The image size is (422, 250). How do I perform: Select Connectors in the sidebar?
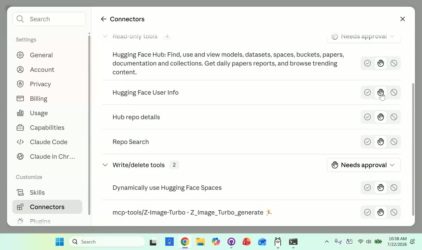47,207
